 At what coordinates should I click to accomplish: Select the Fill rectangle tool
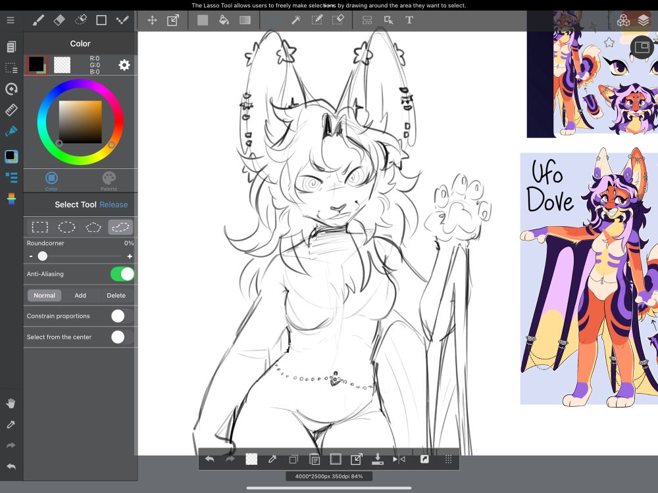pos(203,20)
